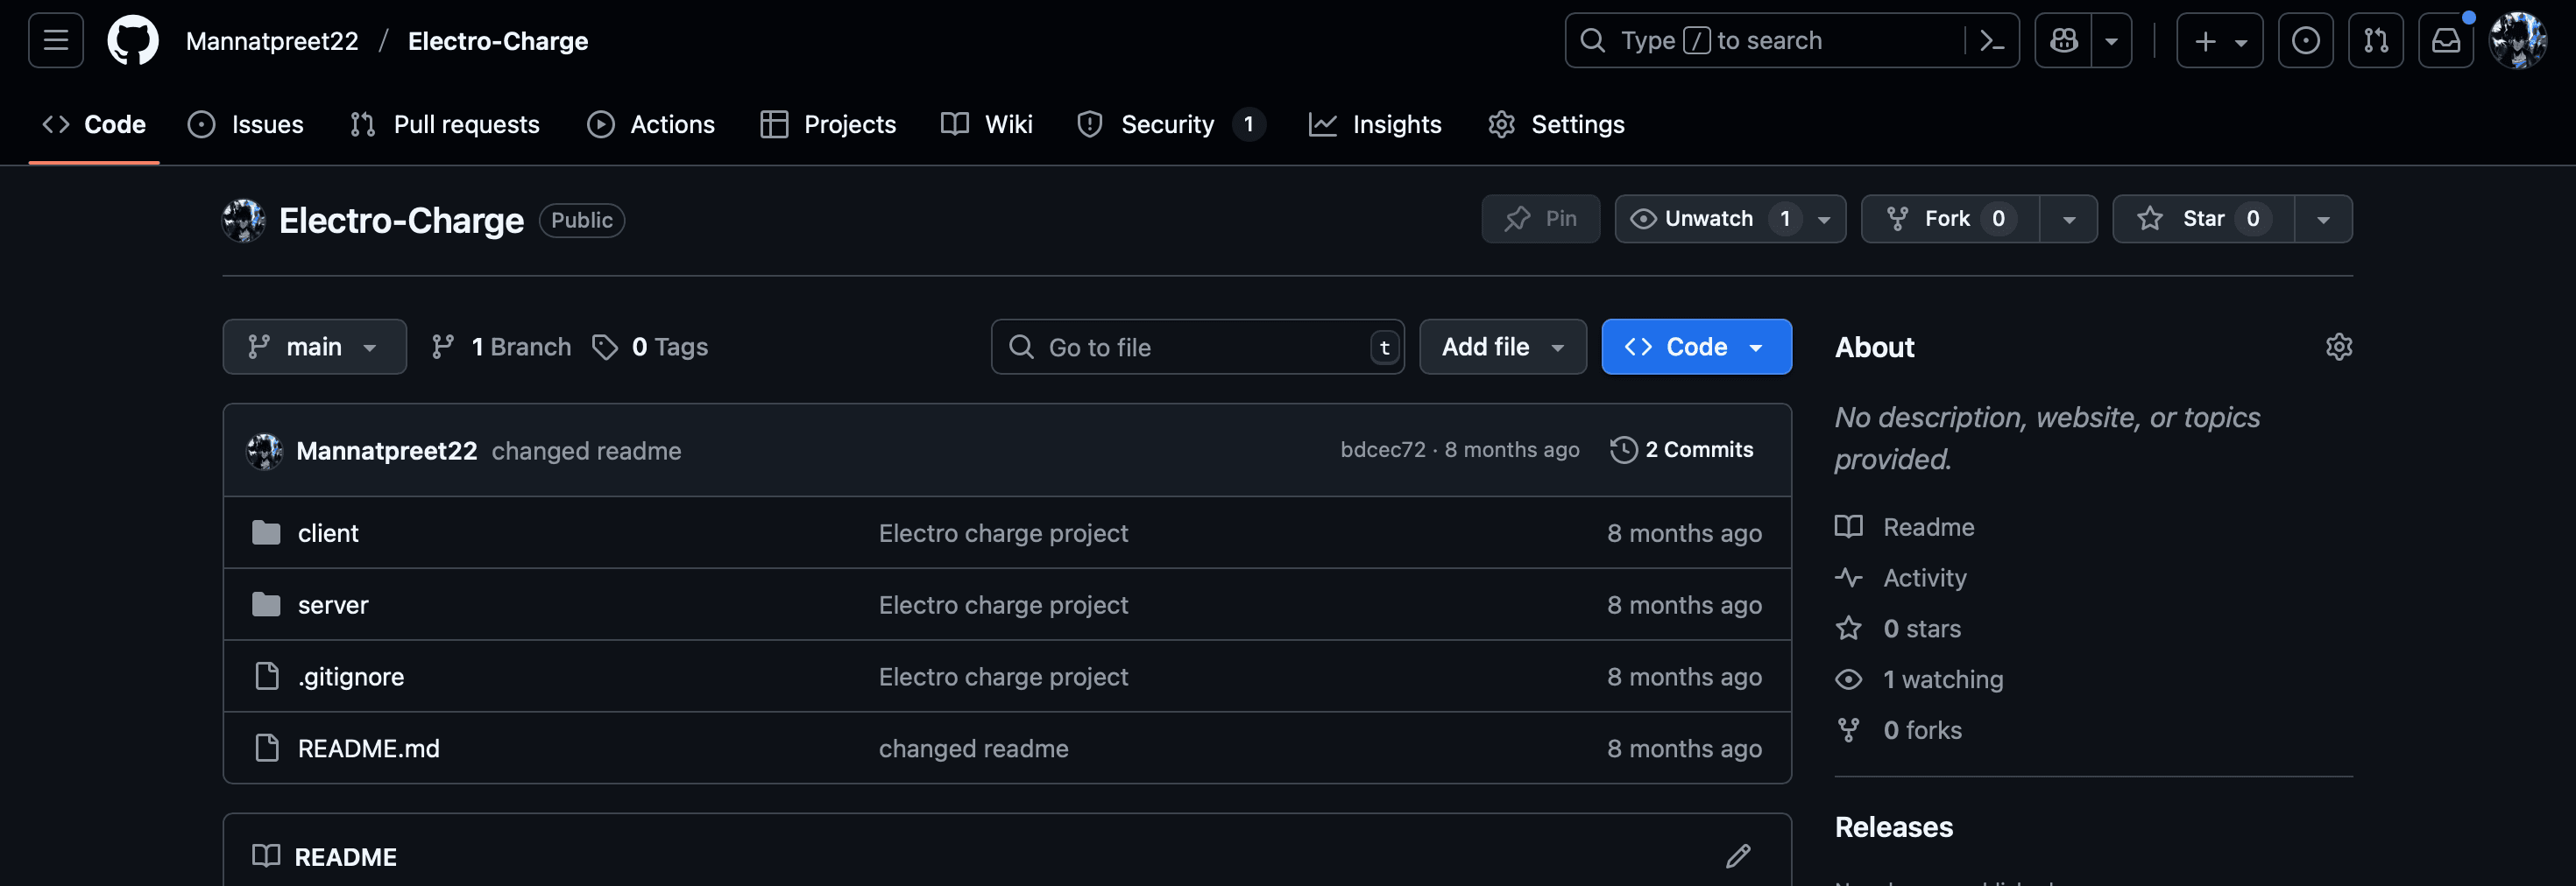Expand the fork list dropdown arrow
This screenshot has height=886, width=2576.
pyautogui.click(x=2069, y=219)
